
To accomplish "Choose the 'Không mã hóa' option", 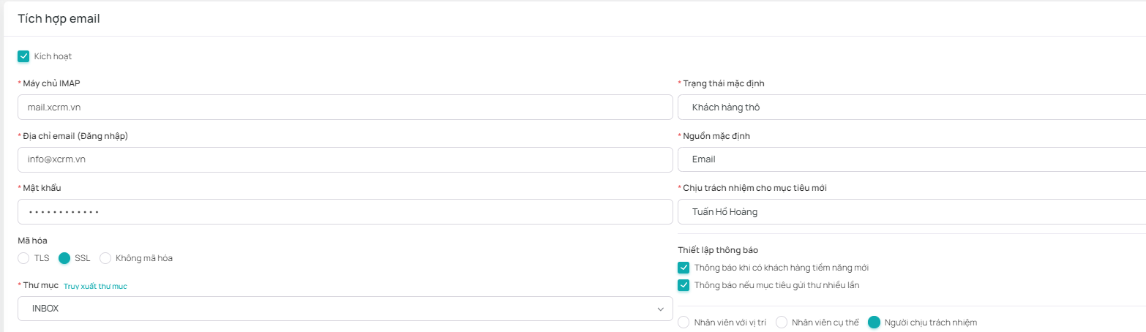I will click(105, 258).
